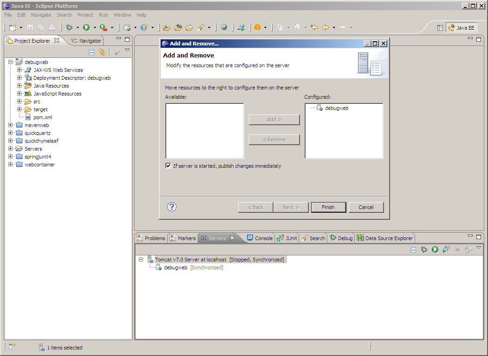Click the Open Perspective icon

(440, 28)
